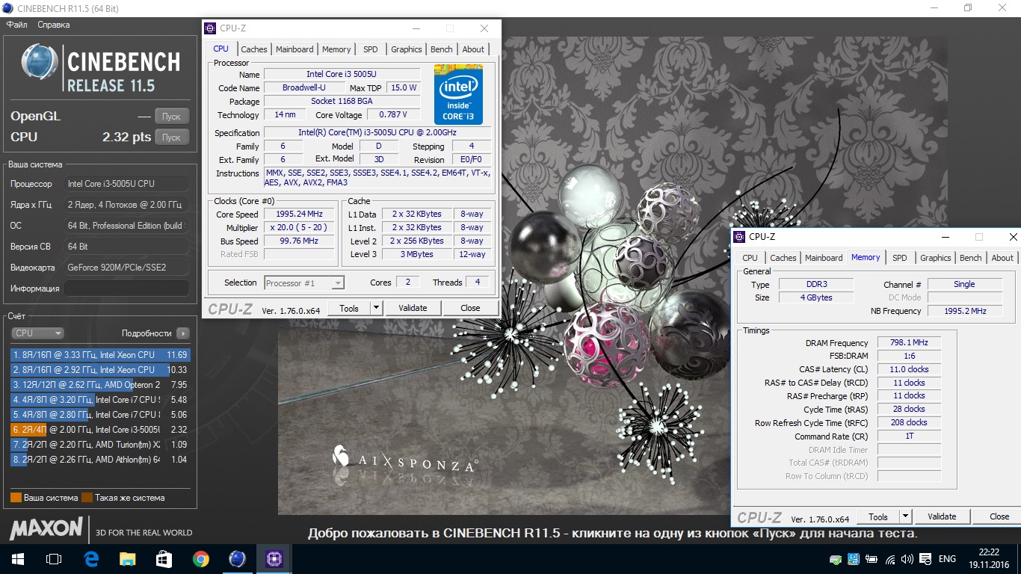This screenshot has width=1021, height=574.
Task: Open the Graphics tab in CPU window
Action: [x=407, y=49]
